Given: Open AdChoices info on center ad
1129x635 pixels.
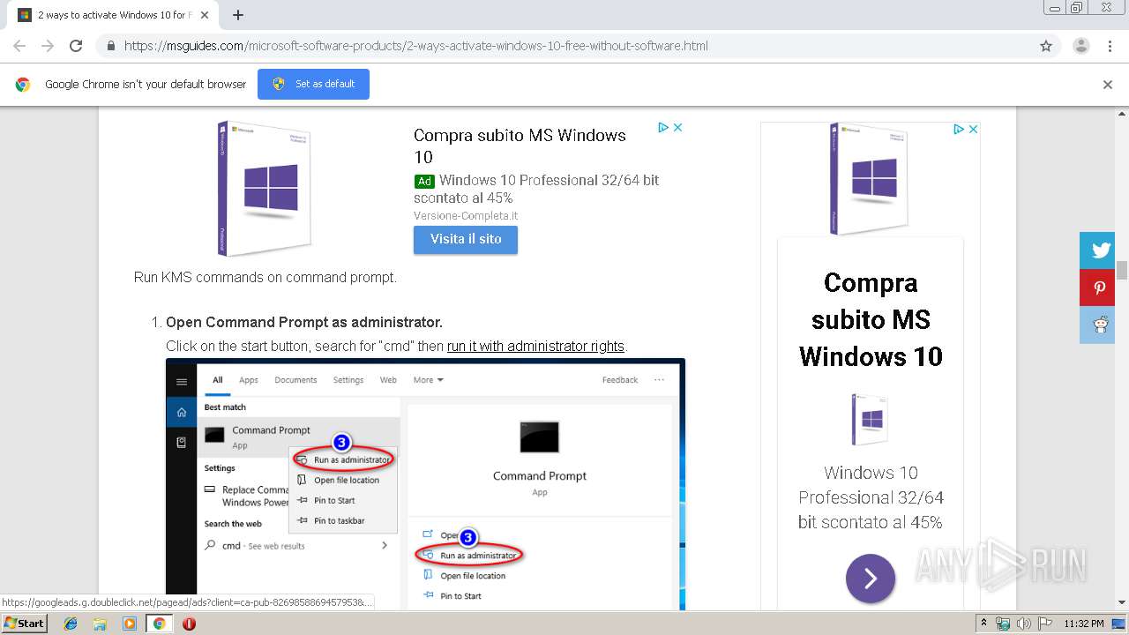Looking at the screenshot, I should (x=663, y=127).
